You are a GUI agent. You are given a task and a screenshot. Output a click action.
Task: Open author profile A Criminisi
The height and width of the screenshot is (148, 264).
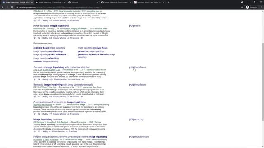tap(38, 139)
